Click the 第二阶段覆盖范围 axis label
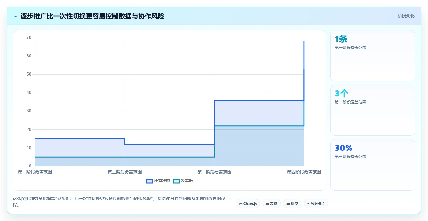The image size is (428, 221). (125, 172)
